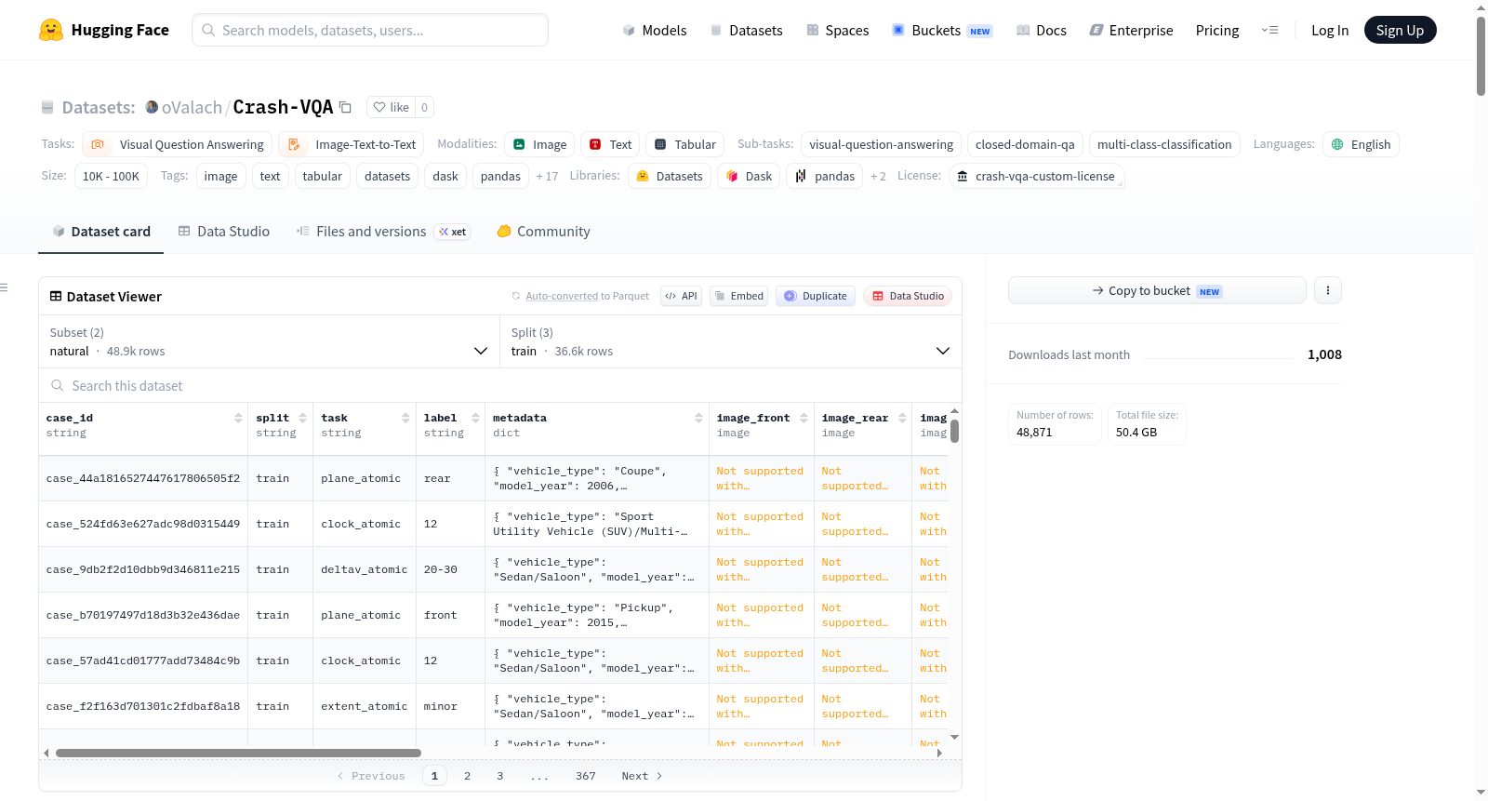Switch to the Dataset card tab
This screenshot has width=1488, height=801.
101,232
